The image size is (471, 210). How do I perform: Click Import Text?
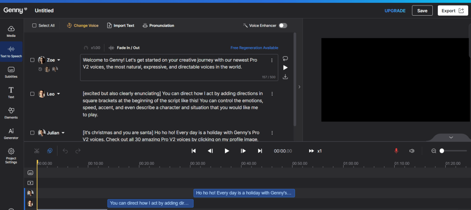[x=121, y=26]
